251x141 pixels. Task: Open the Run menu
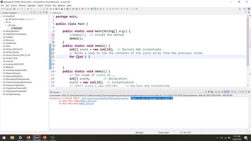(x=55, y=5)
